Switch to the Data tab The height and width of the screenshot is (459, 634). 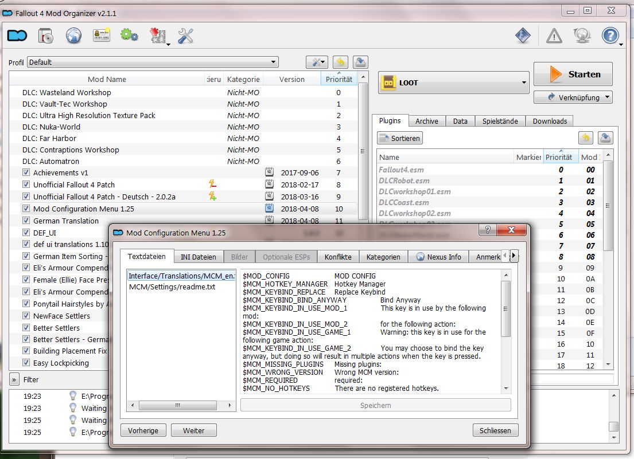[460, 121]
